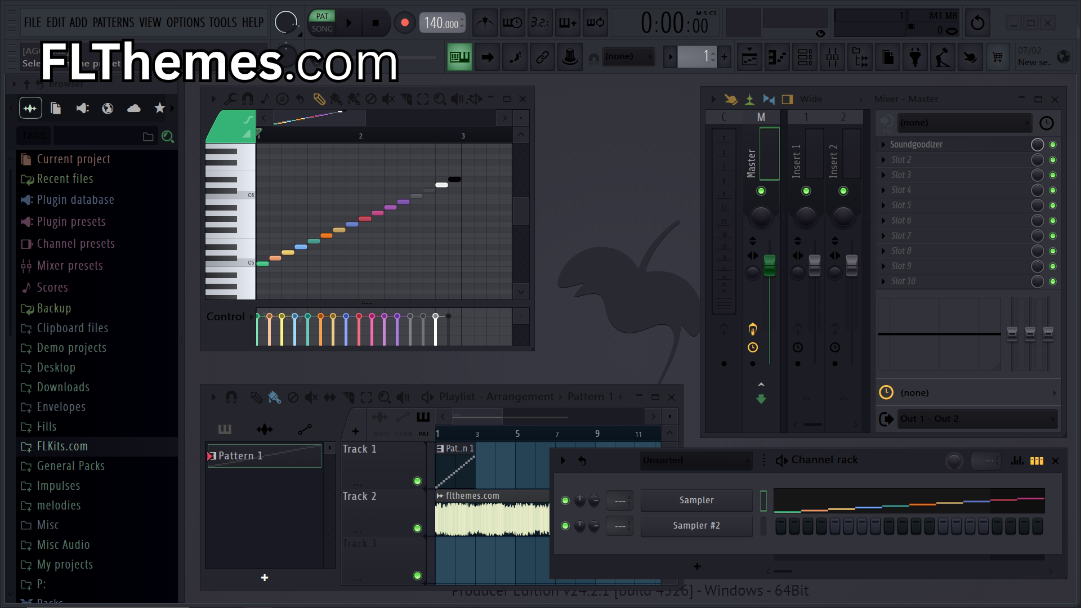The width and height of the screenshot is (1081, 608).
Task: Open the ADD menu
Action: [x=78, y=23]
